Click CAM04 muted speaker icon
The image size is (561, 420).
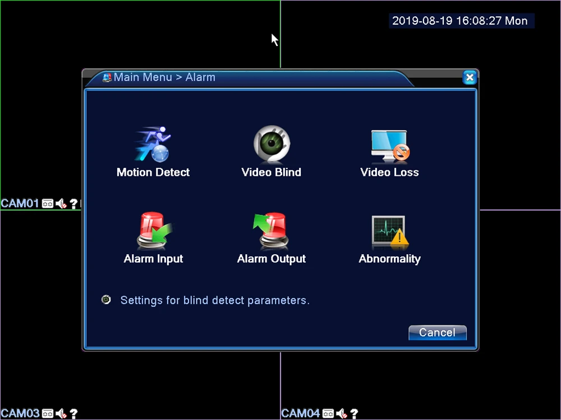(x=342, y=414)
